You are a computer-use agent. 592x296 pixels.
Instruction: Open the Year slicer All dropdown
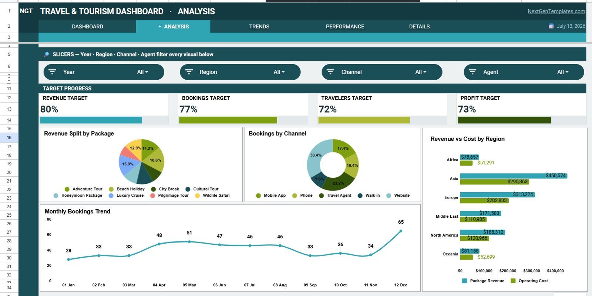click(x=143, y=72)
